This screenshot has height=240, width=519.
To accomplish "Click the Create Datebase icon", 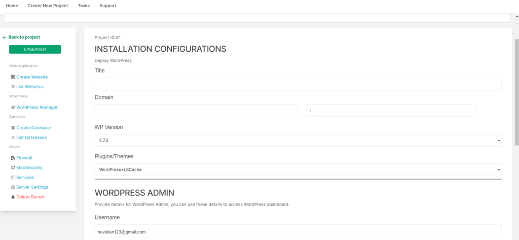I will click(13, 128).
